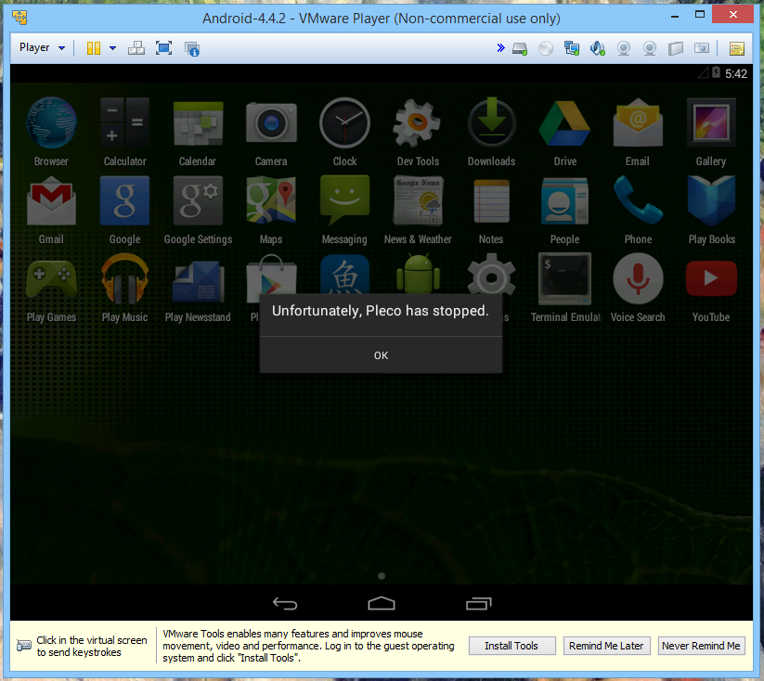
Task: Click the grey removable device icon
Action: point(675,48)
